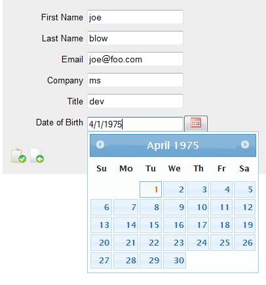Click the Date of Birth text box
Image resolution: width=266 pixels, height=285 pixels.
[x=135, y=124]
